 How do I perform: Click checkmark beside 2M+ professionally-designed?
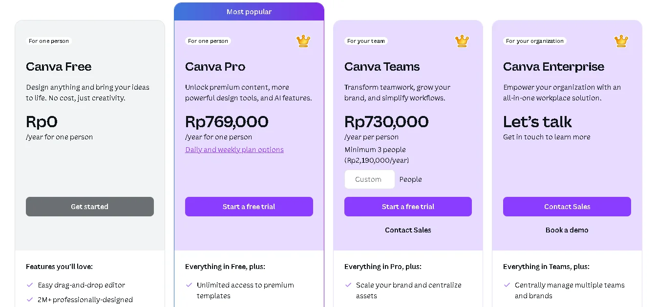click(29, 299)
